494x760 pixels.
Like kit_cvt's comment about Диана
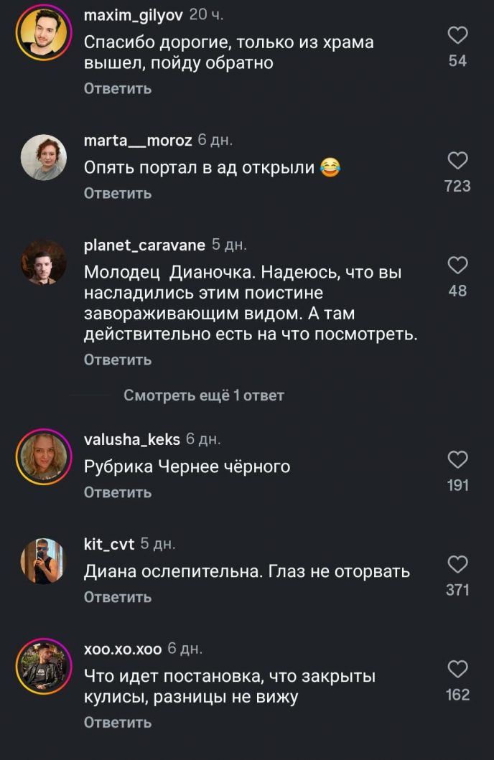[x=457, y=565]
